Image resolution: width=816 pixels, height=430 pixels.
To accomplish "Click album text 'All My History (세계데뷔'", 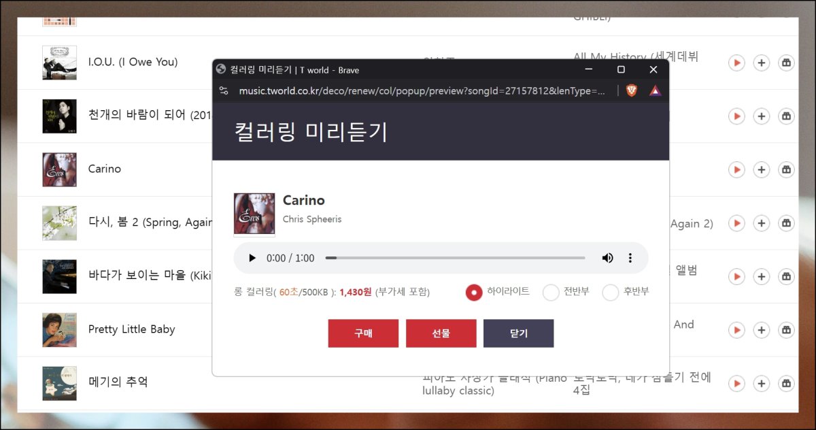I will pyautogui.click(x=635, y=56).
